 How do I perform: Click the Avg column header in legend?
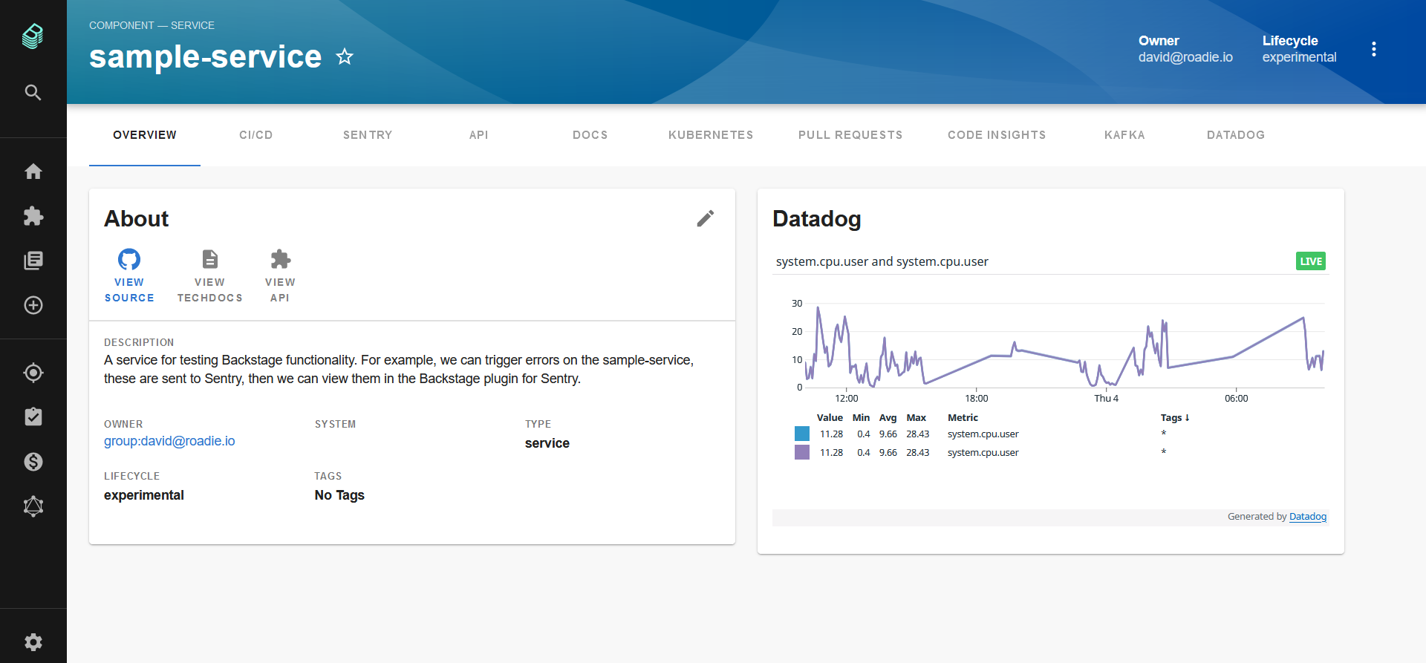pyautogui.click(x=888, y=418)
